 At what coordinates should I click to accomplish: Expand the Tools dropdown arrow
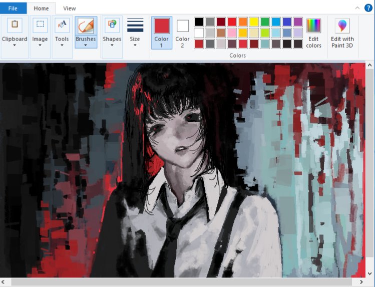coord(62,45)
